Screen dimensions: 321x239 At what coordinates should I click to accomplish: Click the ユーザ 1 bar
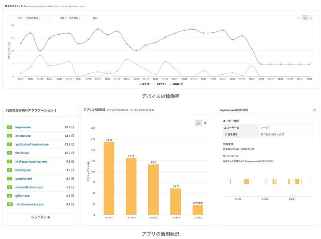[109, 178]
